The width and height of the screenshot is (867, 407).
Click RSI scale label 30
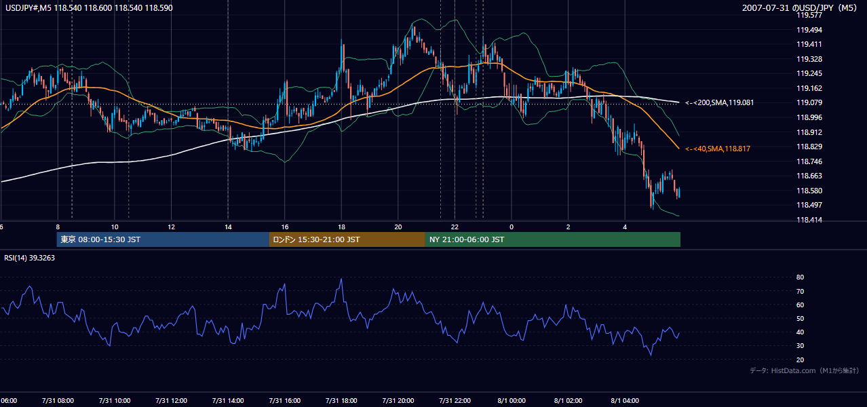(x=800, y=346)
